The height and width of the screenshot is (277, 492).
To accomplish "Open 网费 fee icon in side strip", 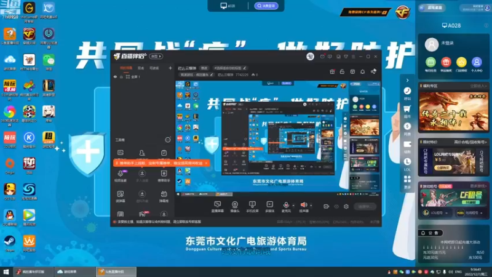I will point(407,129).
